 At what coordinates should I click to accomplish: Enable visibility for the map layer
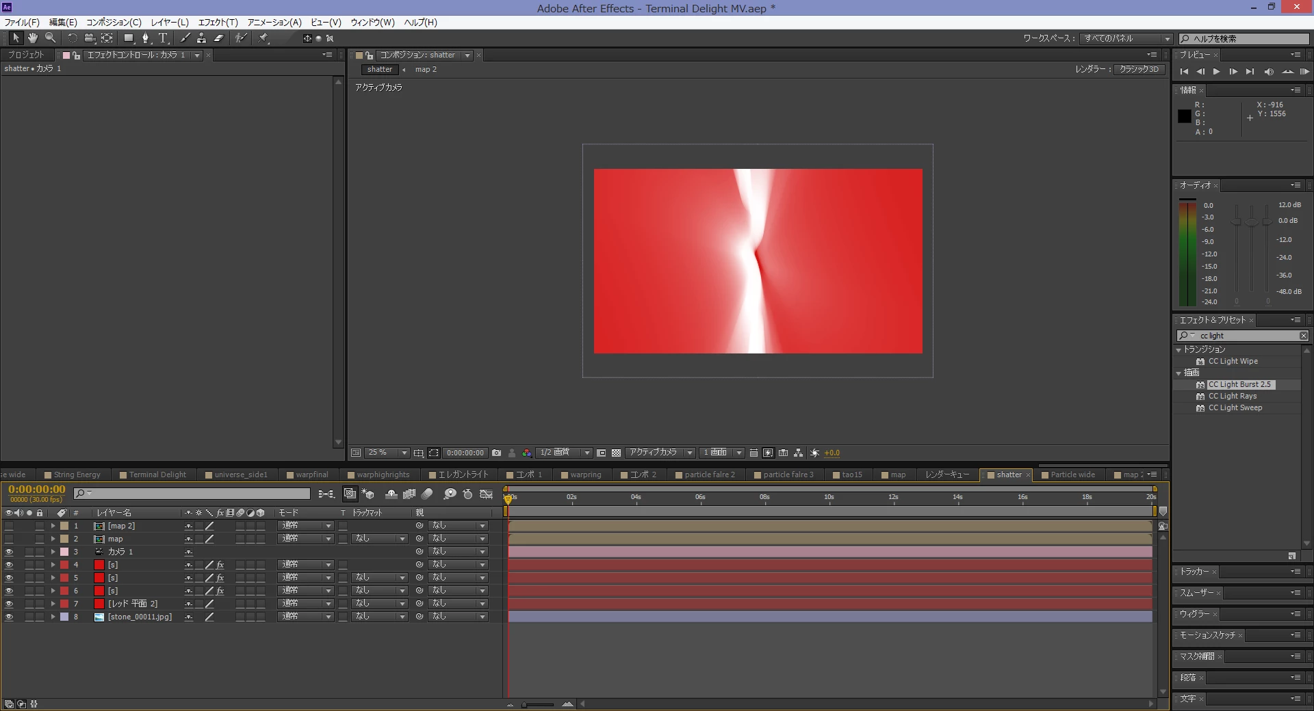[x=9, y=539]
